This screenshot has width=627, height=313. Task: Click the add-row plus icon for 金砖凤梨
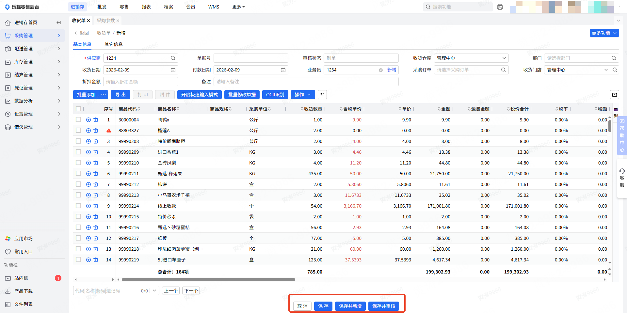[88, 163]
